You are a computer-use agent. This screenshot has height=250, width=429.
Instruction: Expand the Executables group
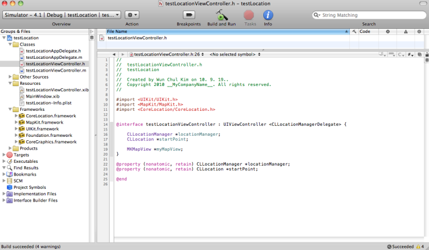coord(4,161)
